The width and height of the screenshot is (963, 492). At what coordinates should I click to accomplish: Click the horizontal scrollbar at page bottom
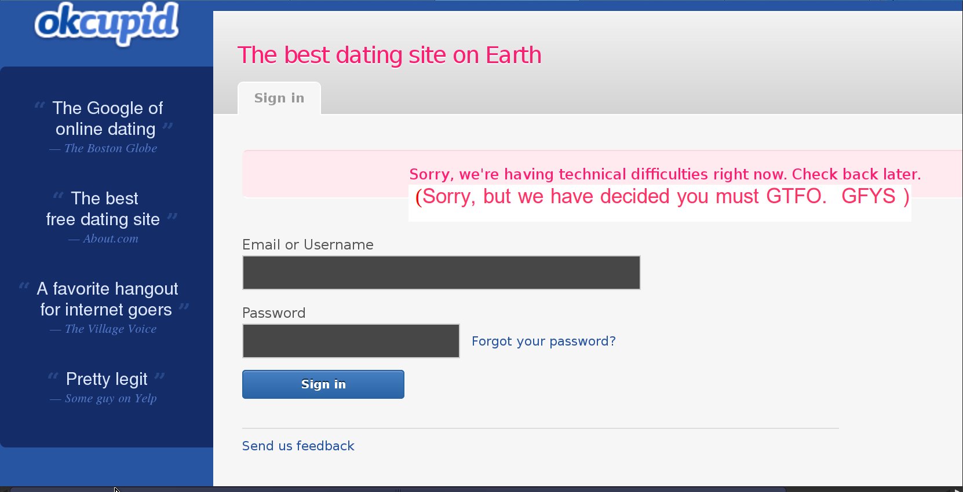[397, 489]
